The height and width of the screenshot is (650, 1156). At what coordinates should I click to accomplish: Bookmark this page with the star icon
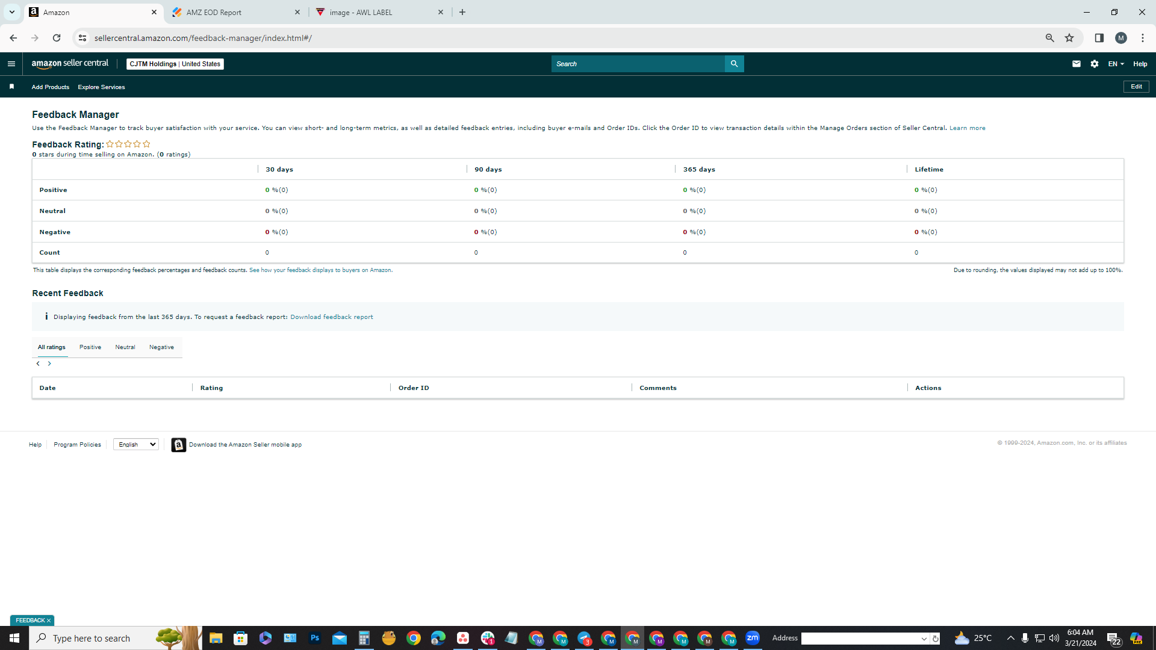[1069, 38]
